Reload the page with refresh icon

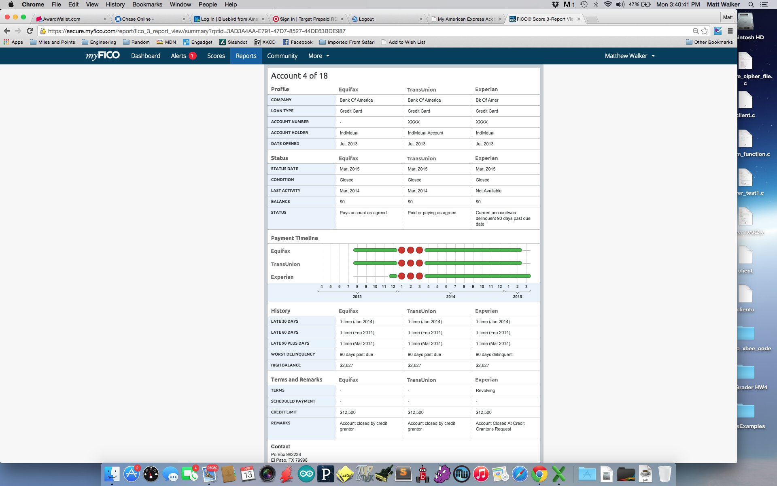pyautogui.click(x=30, y=31)
